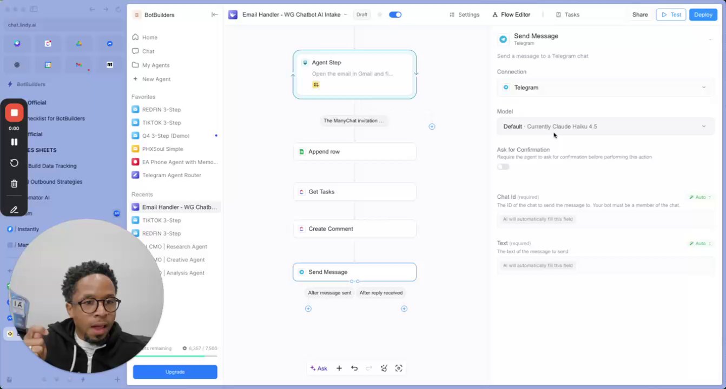Select the Append row node

354,152
